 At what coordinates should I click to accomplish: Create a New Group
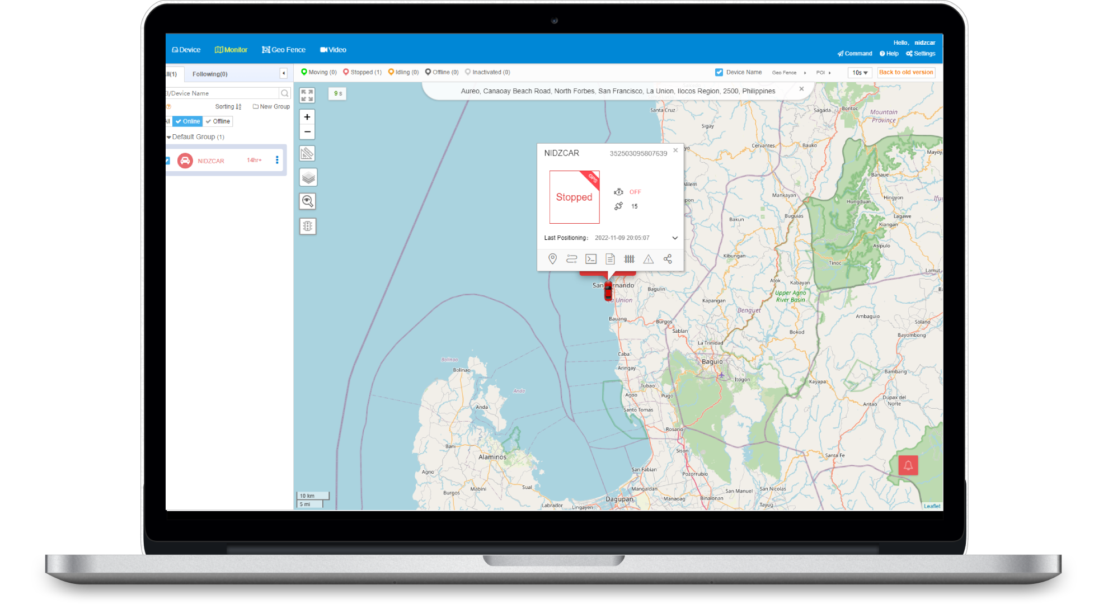point(271,106)
